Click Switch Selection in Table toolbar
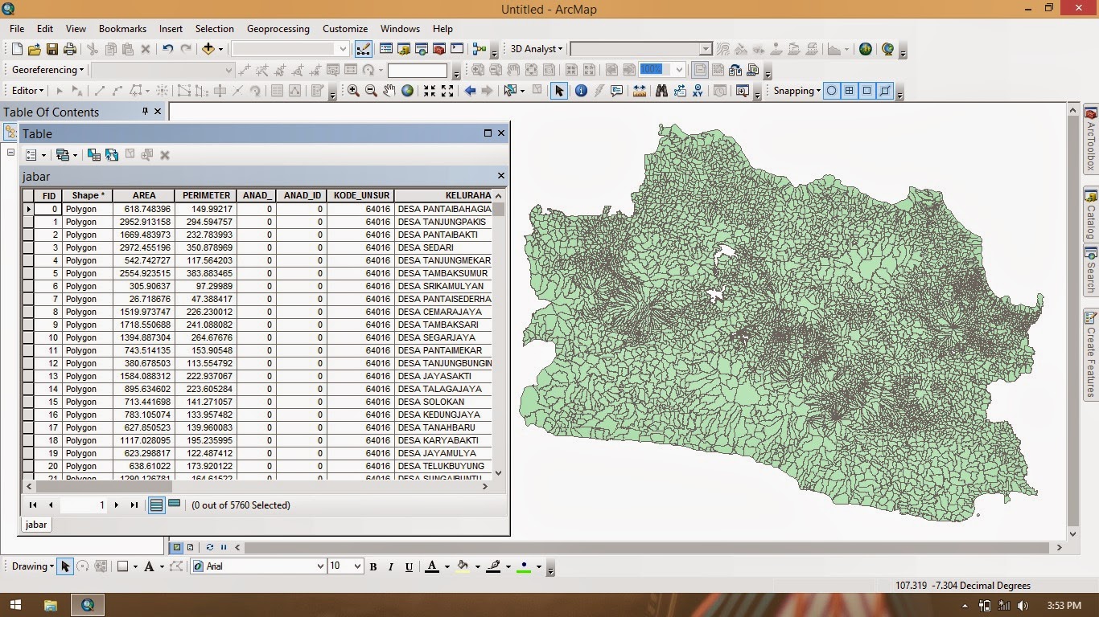The height and width of the screenshot is (617, 1099). (112, 155)
